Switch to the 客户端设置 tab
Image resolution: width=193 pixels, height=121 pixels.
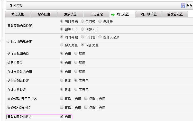(x=149, y=14)
